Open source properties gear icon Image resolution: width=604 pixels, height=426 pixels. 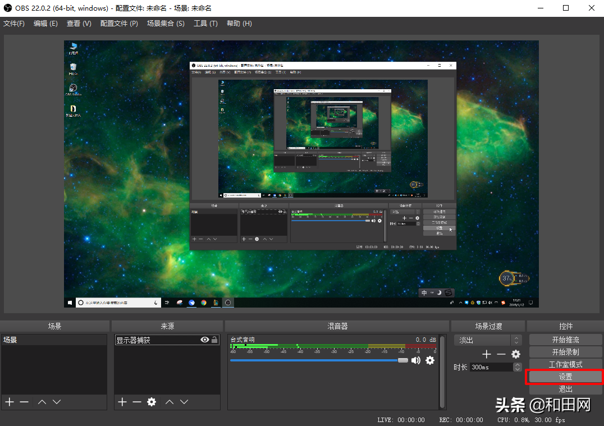[x=151, y=402]
